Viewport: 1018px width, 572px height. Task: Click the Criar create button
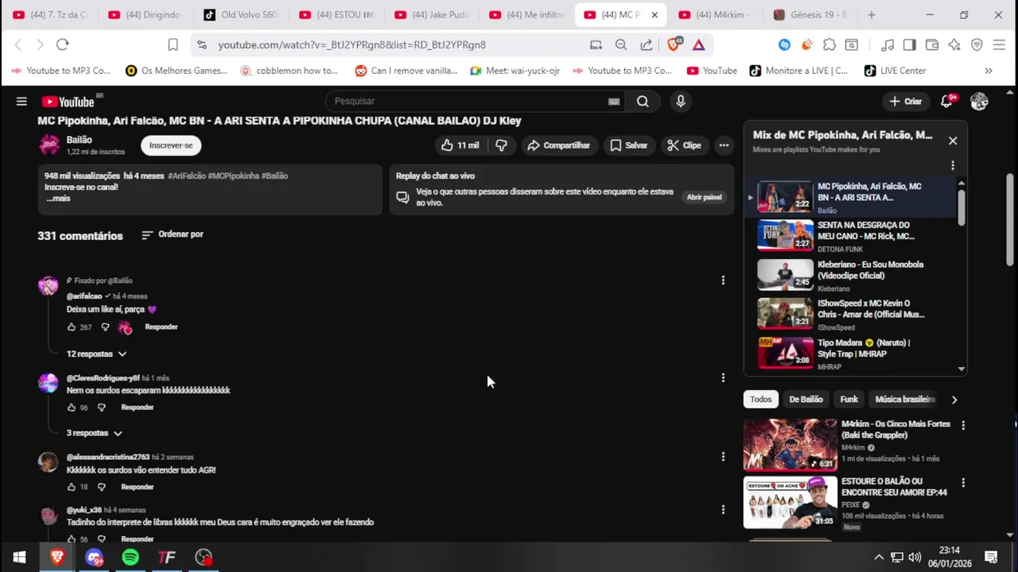point(905,101)
